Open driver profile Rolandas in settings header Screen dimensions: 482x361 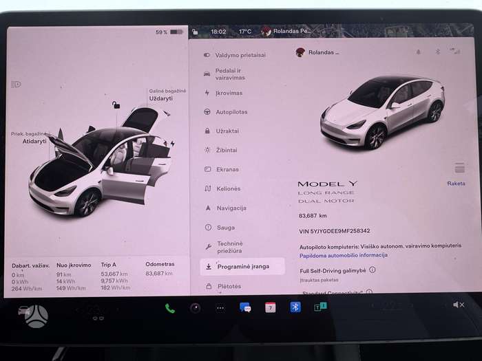tap(317, 52)
